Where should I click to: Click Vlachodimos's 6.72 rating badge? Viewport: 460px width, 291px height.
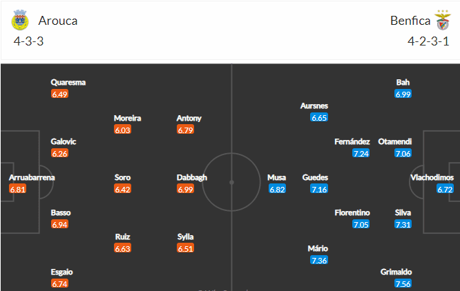[x=445, y=189]
